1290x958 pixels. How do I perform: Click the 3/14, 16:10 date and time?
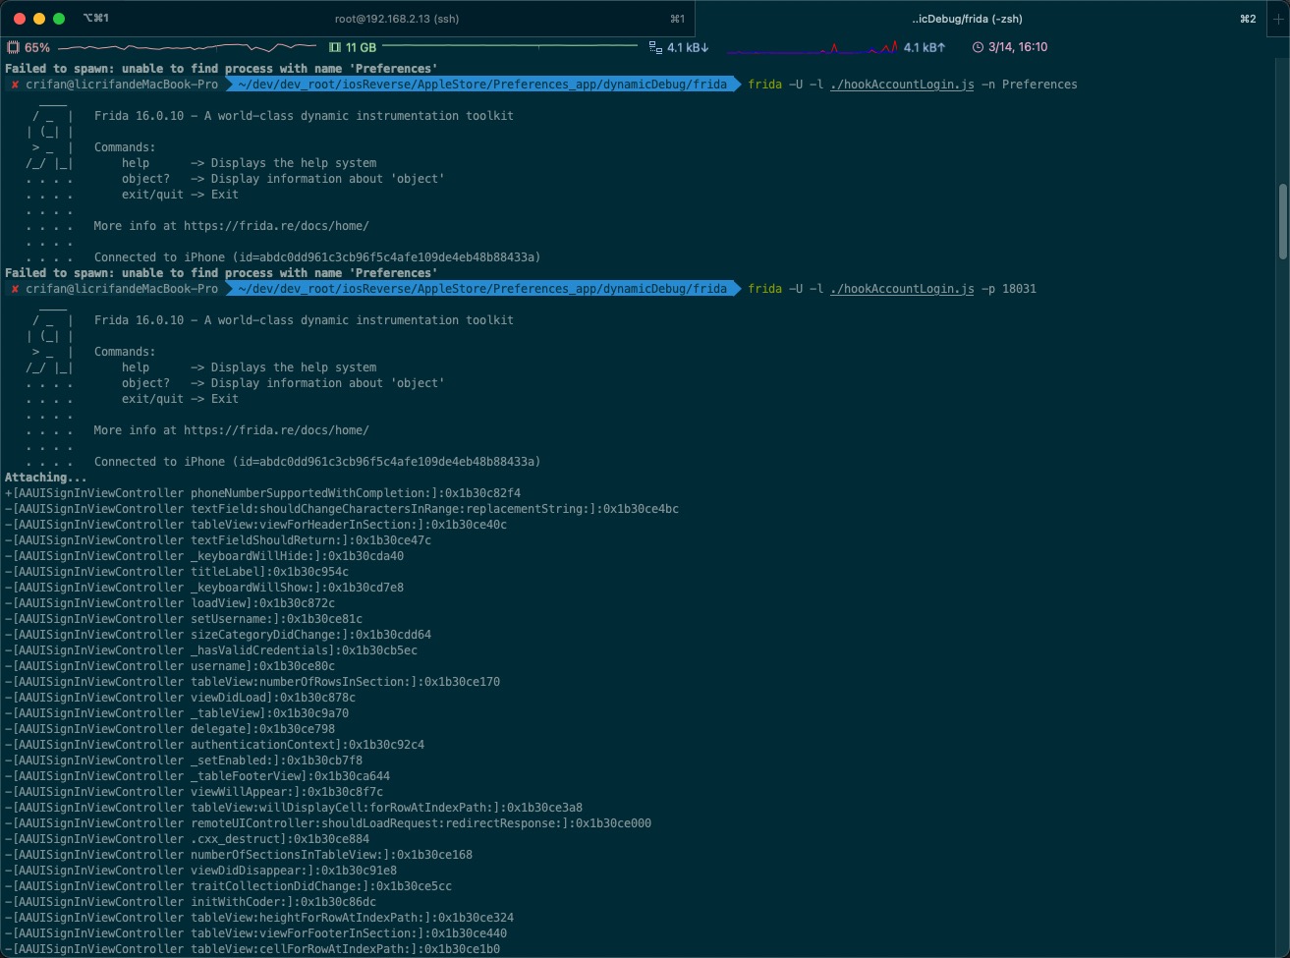1018,47
